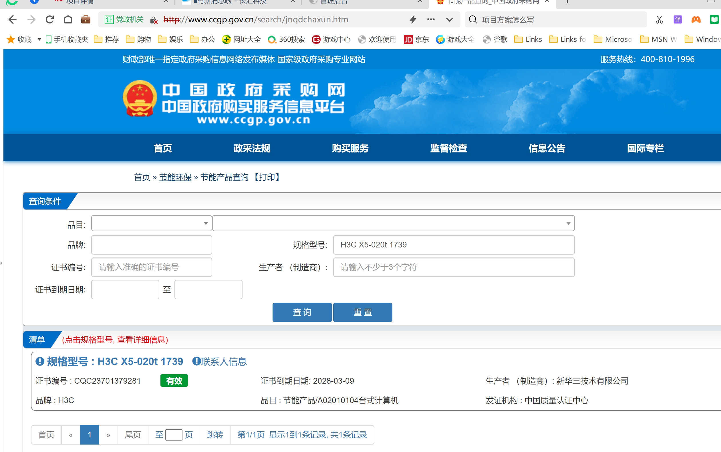Expand the address bar dropdown chevron

tap(449, 20)
